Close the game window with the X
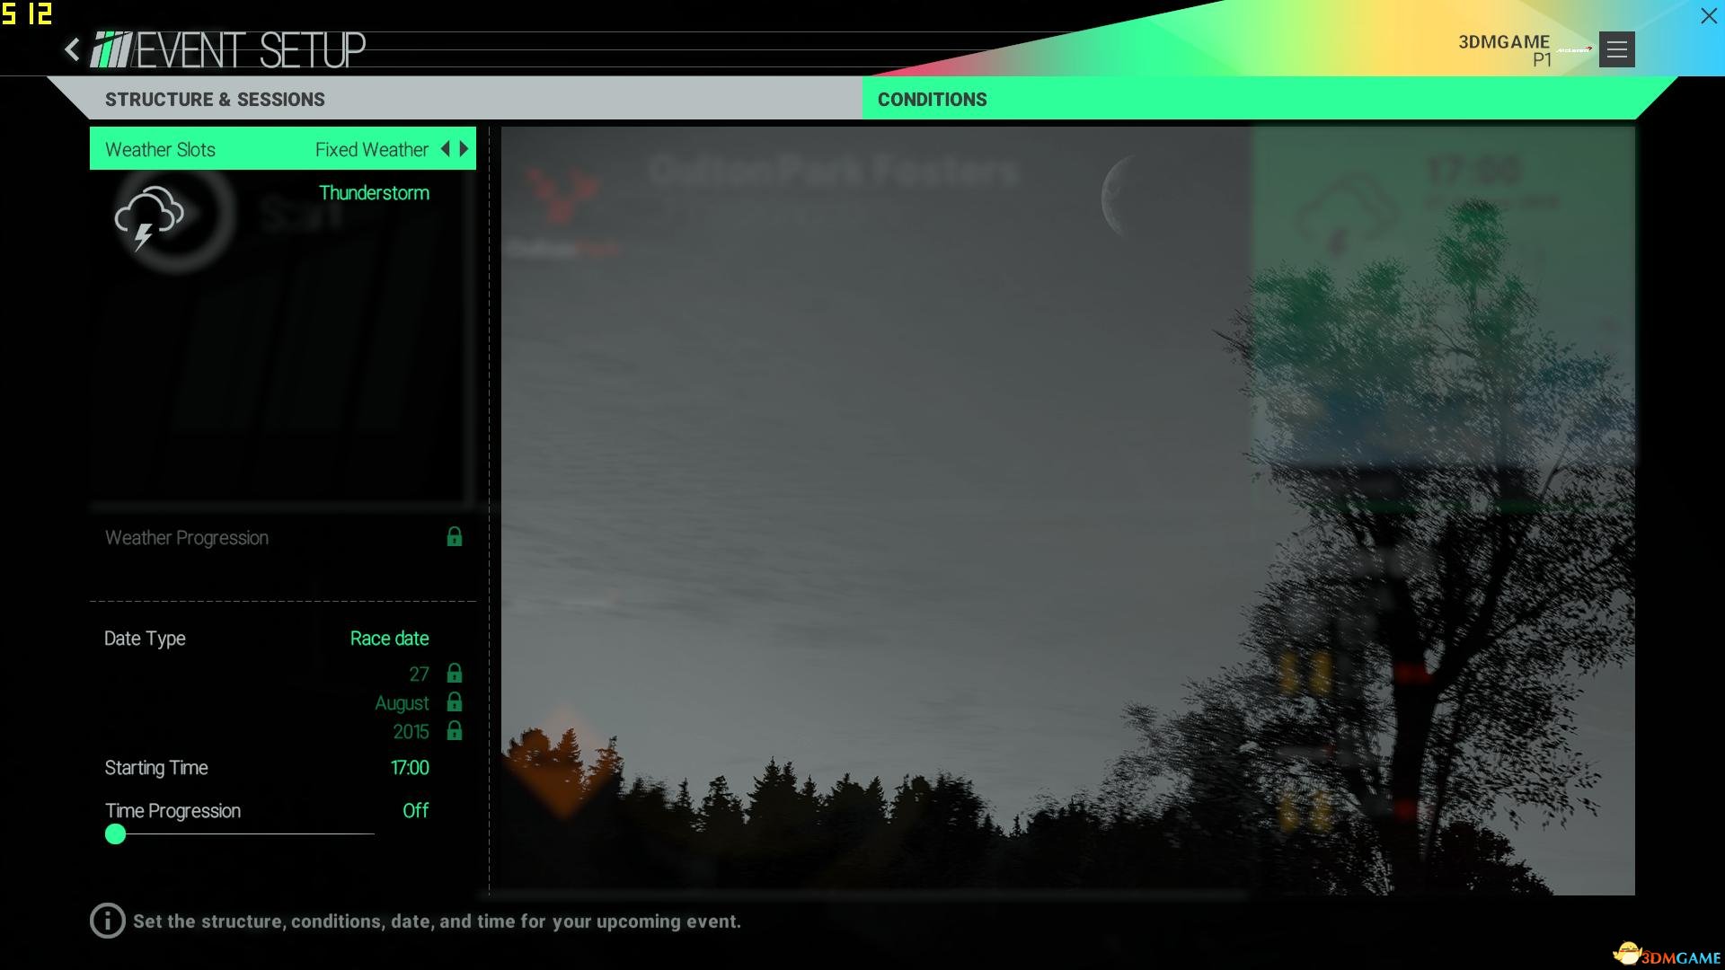The image size is (1725, 970). click(1708, 16)
